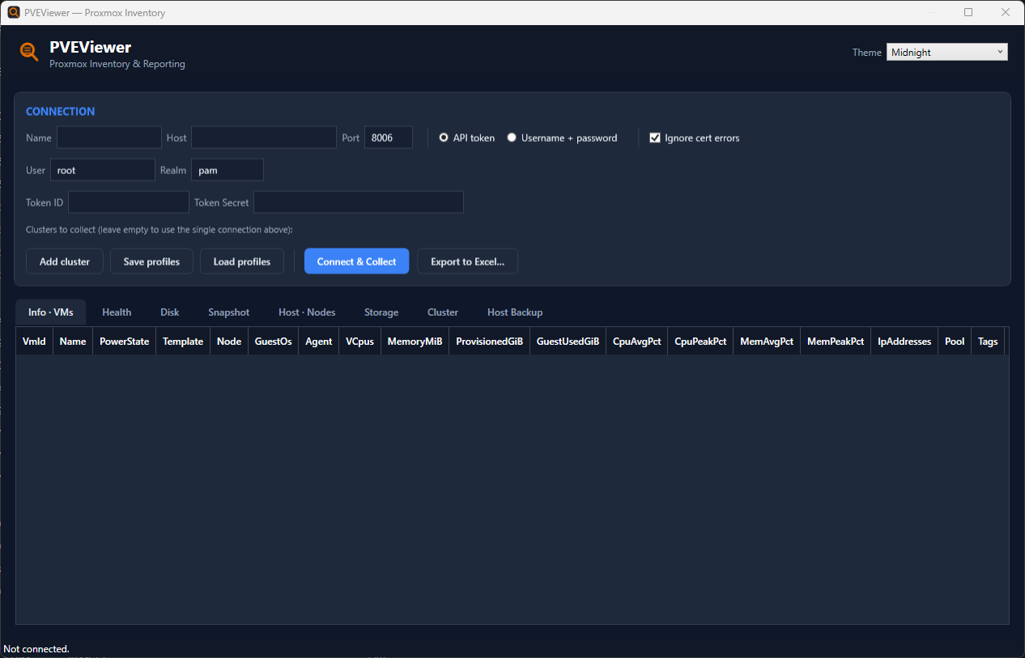Open the Theme dropdown showing Midnight
The width and height of the screenshot is (1025, 658).
[x=946, y=53]
